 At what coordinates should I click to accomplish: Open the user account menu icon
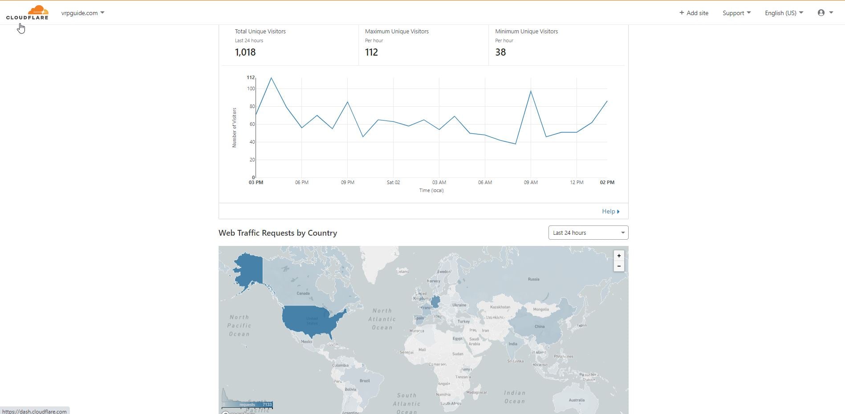[x=821, y=13]
